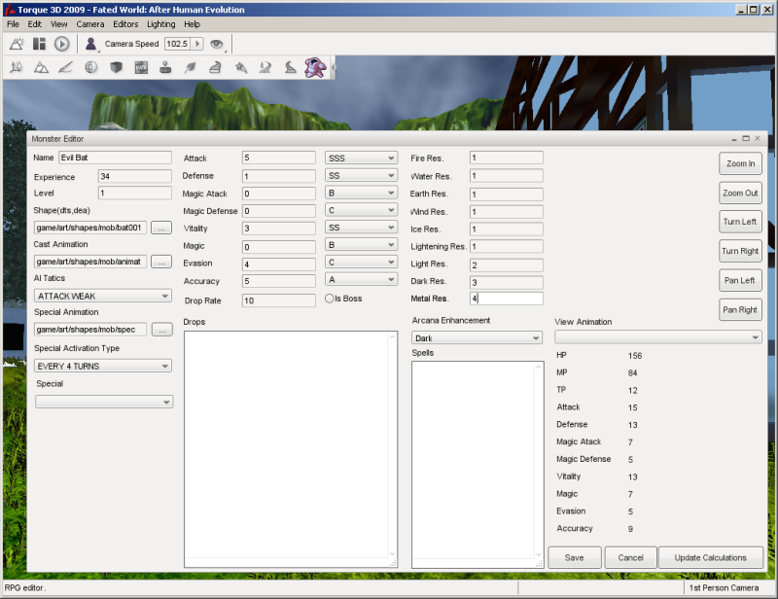778x599 pixels.
Task: Select the globe icon in editor toolbar
Action: tap(90, 67)
